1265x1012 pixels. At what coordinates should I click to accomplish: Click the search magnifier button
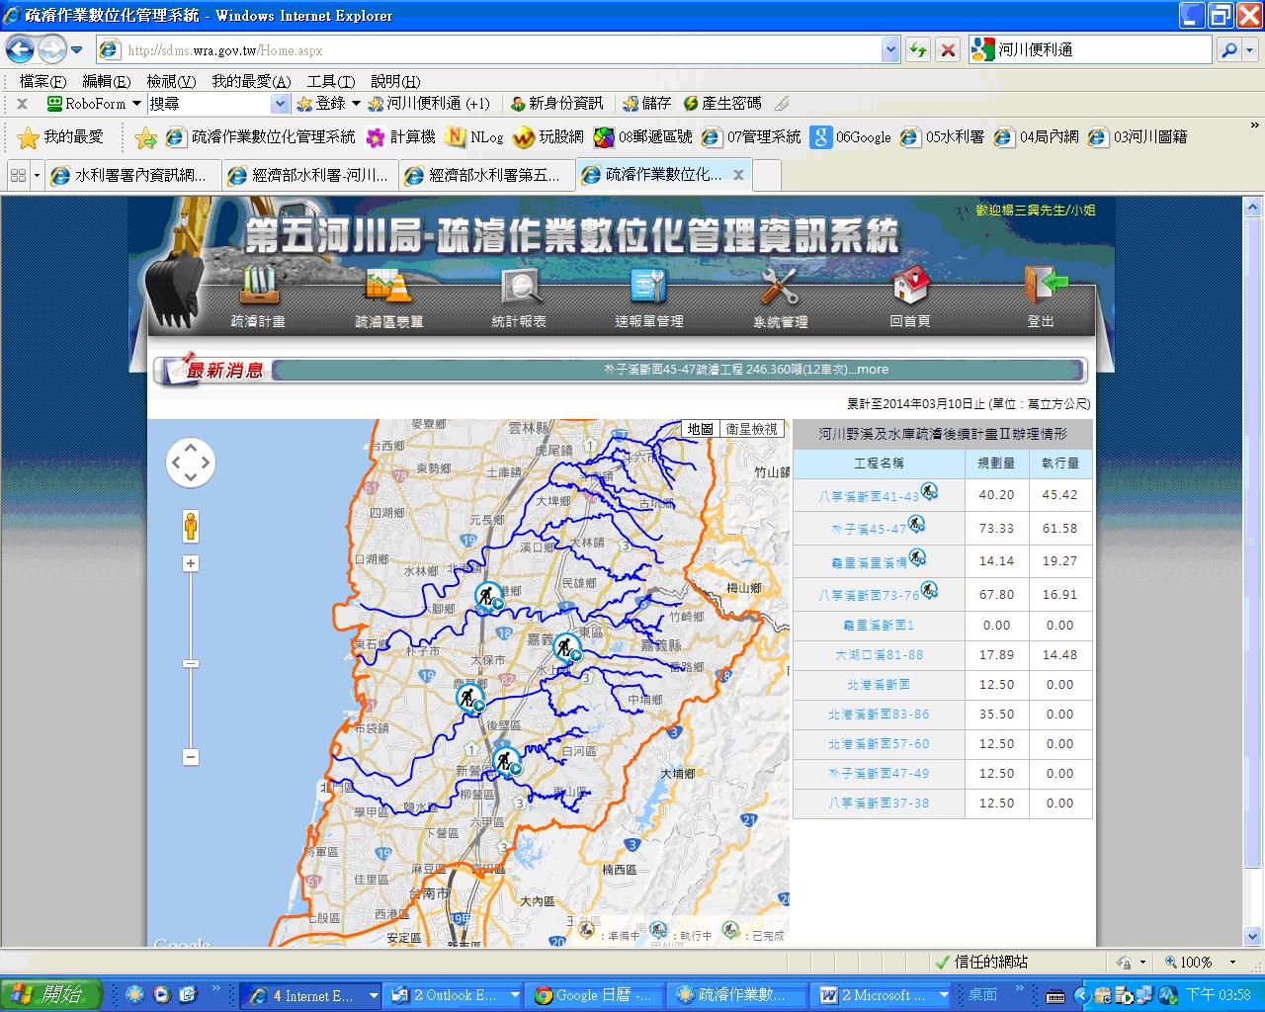click(1228, 49)
